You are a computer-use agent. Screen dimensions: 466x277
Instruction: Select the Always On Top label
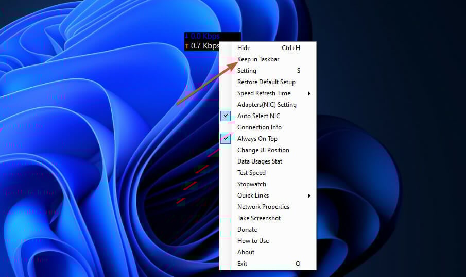click(x=257, y=139)
